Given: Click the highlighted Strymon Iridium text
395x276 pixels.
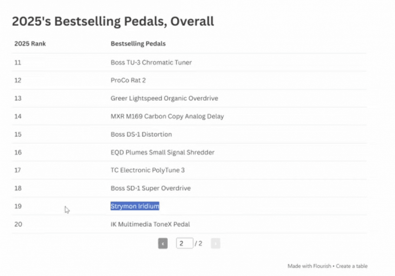Looking at the screenshot, I should (x=135, y=206).
